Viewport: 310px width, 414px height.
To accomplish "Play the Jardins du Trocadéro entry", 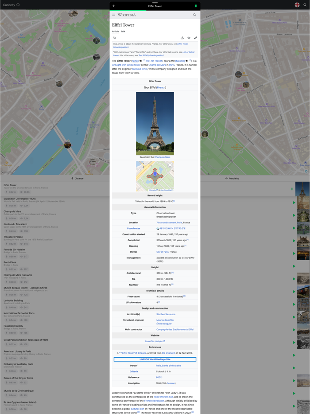I will (x=294, y=228).
